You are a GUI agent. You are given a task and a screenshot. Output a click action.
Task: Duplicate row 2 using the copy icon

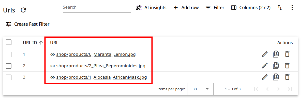276,66
